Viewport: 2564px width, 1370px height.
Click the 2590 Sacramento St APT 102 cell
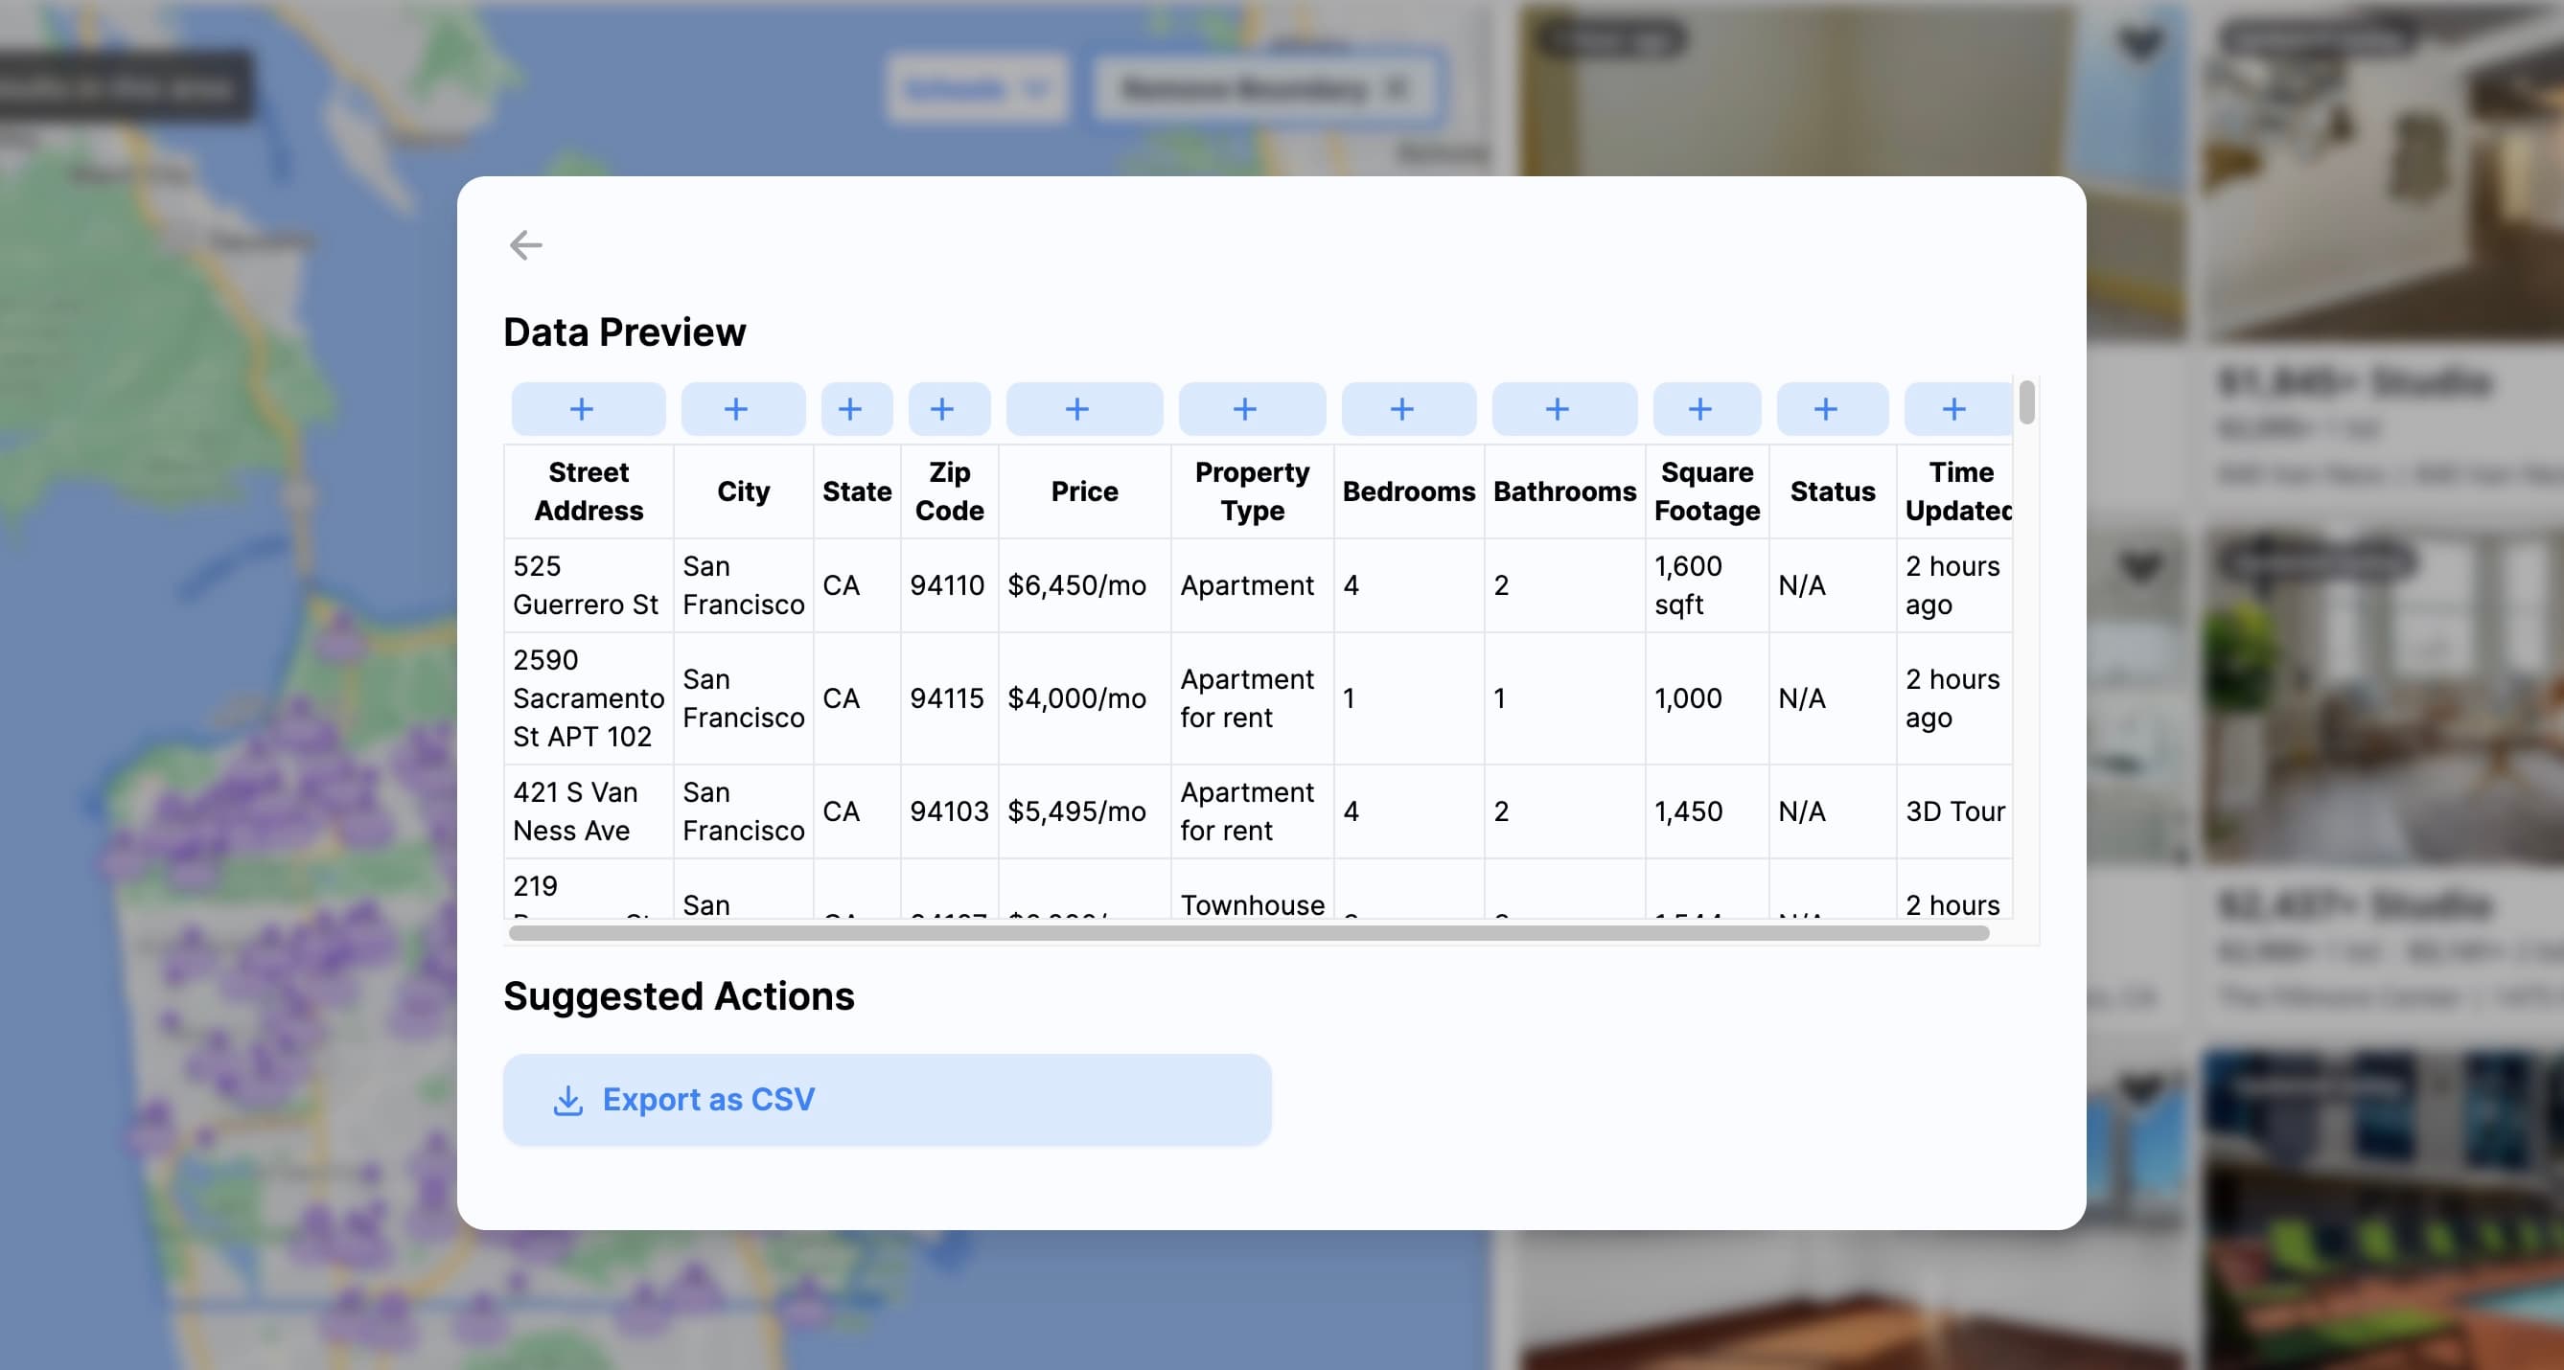point(589,698)
